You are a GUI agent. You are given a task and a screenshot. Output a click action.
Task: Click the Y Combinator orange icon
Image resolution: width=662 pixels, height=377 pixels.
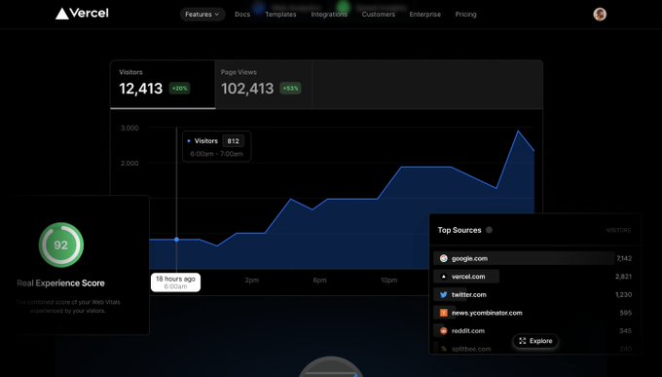click(443, 313)
